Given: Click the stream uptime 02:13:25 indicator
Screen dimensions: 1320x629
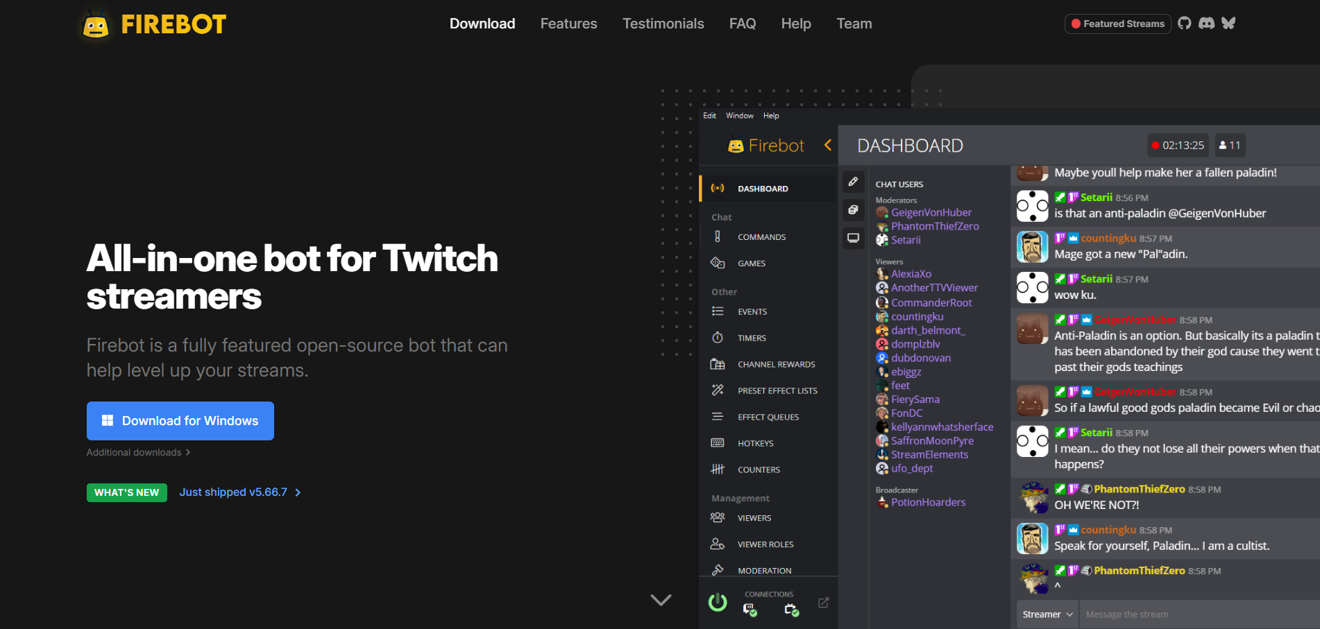Looking at the screenshot, I should (x=1178, y=145).
